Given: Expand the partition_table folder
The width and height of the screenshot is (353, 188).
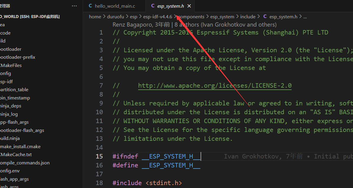Looking at the screenshot, I should click(14, 90).
